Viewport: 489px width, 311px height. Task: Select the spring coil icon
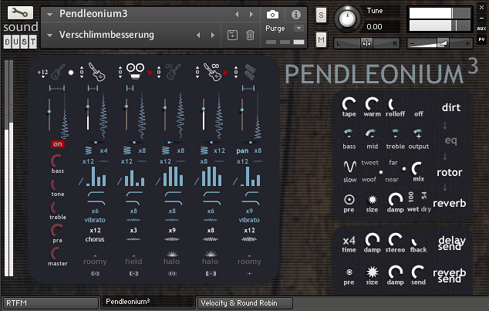250,72
